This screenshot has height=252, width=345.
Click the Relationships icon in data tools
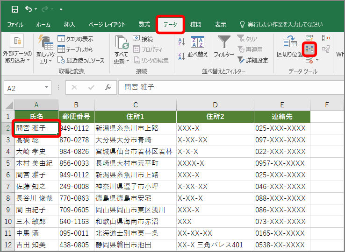pyautogui.click(x=326, y=49)
